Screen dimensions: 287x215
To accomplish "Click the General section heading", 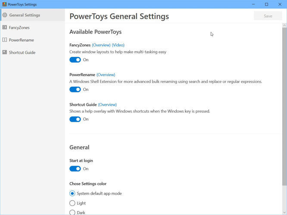I will coord(79,147).
